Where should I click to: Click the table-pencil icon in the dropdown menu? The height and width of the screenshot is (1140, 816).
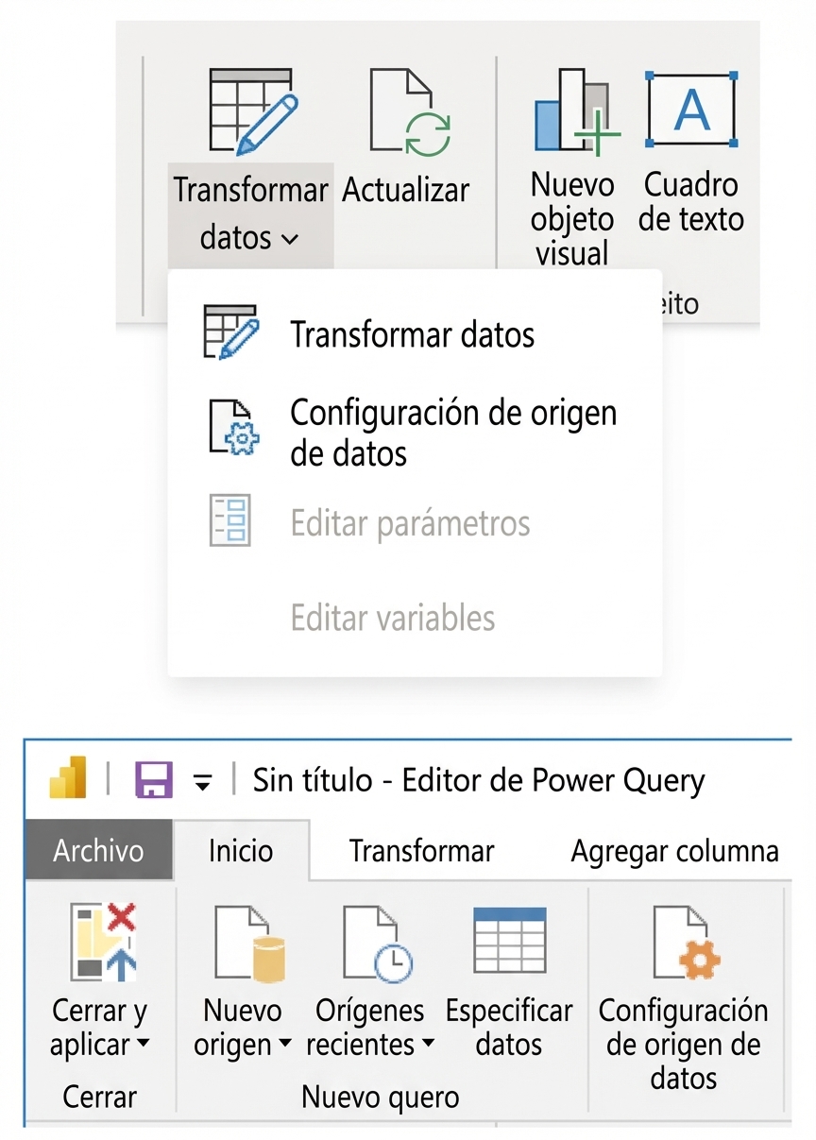230,332
